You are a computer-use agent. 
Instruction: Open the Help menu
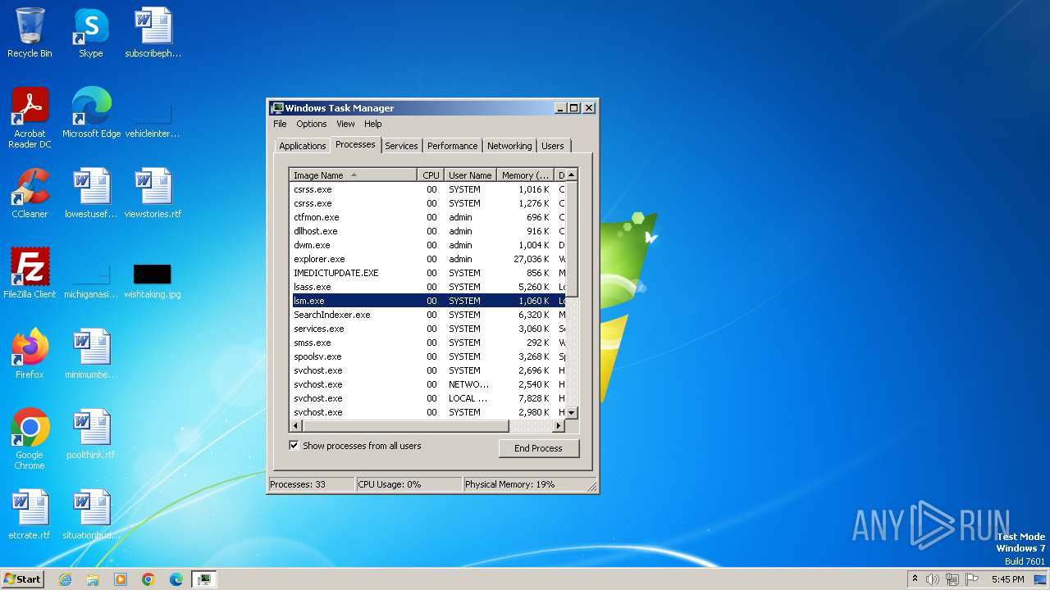pyautogui.click(x=373, y=124)
